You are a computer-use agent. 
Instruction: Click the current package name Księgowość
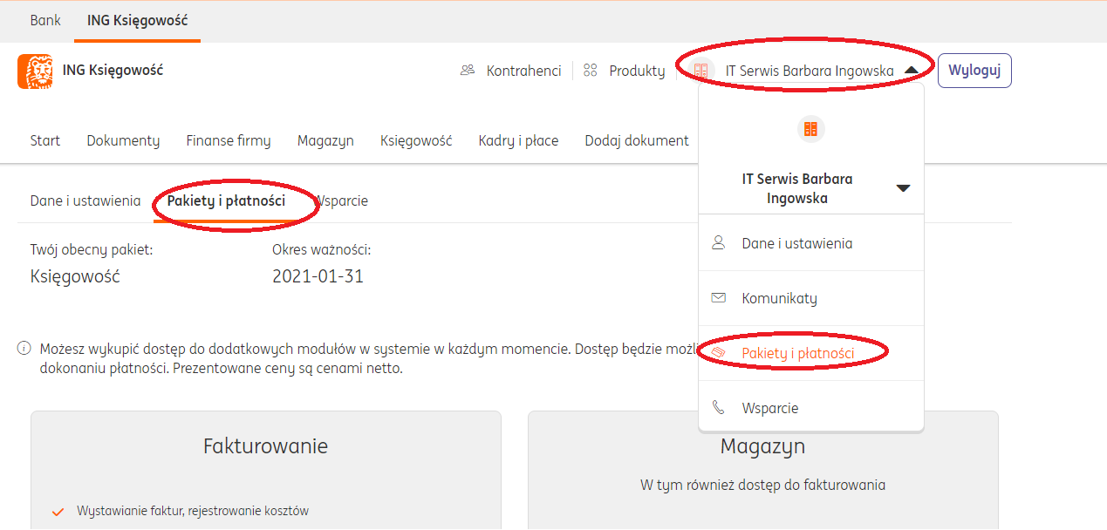(x=75, y=277)
